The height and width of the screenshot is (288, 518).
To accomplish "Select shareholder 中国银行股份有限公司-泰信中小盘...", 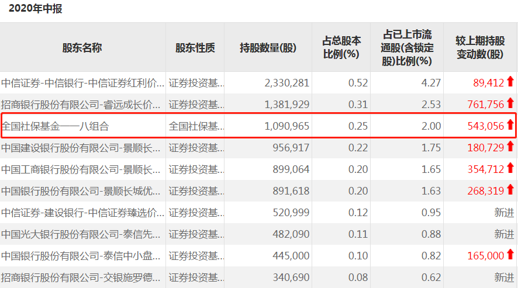I will tap(81, 256).
